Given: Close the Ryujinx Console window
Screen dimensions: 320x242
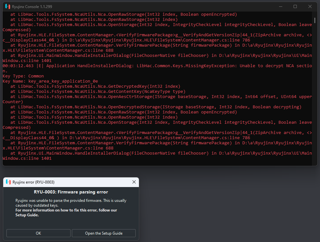Looking at the screenshot, I should pyautogui.click(x=310, y=6).
